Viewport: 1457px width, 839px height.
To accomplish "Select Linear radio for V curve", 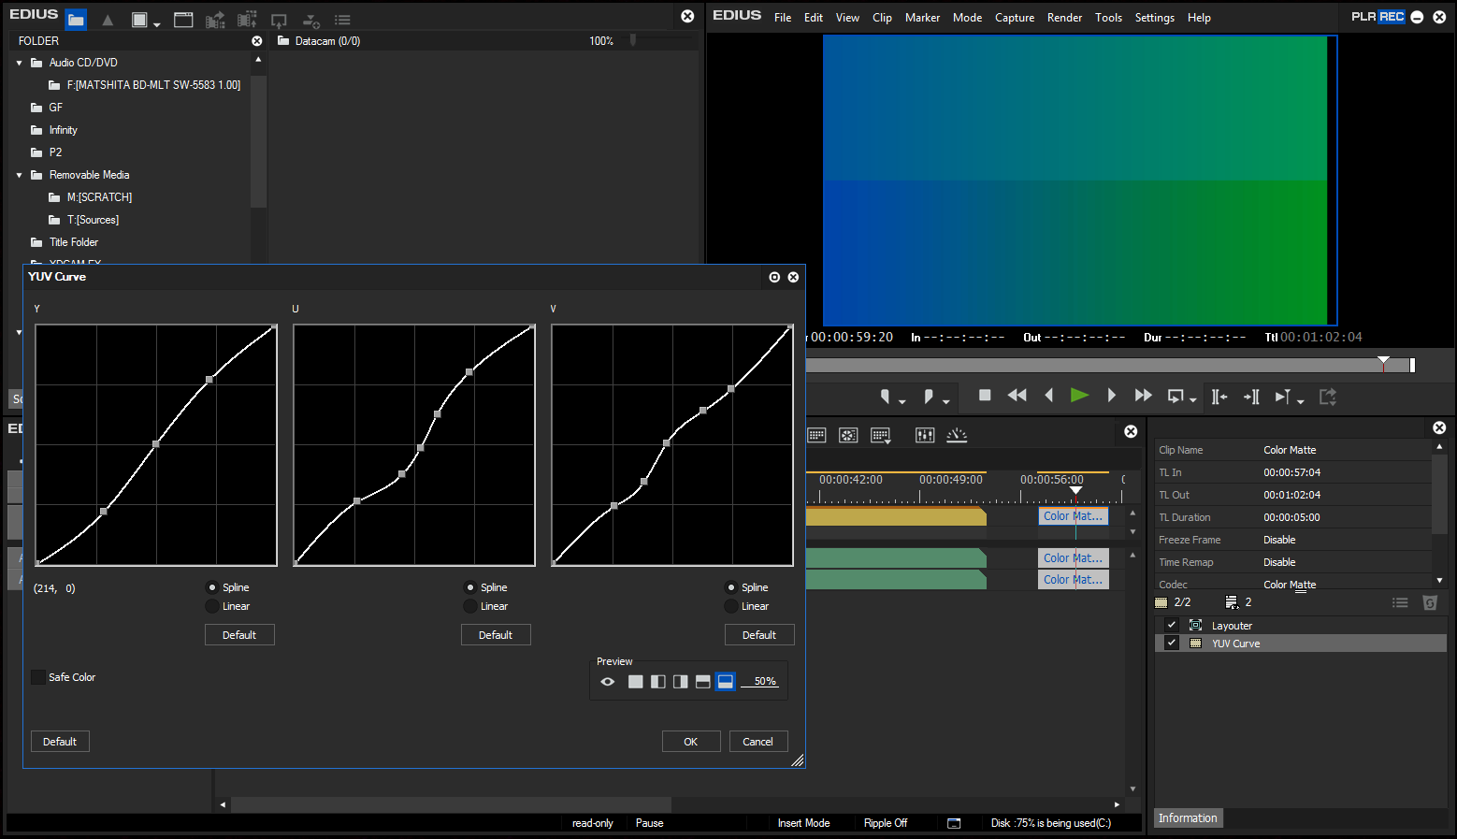I will 731,606.
